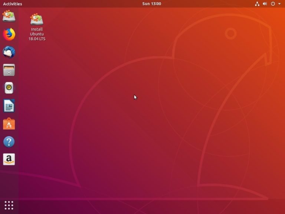Image resolution: width=285 pixels, height=214 pixels.
Task: Open Ubuntu Software store icon
Action: pos(9,124)
